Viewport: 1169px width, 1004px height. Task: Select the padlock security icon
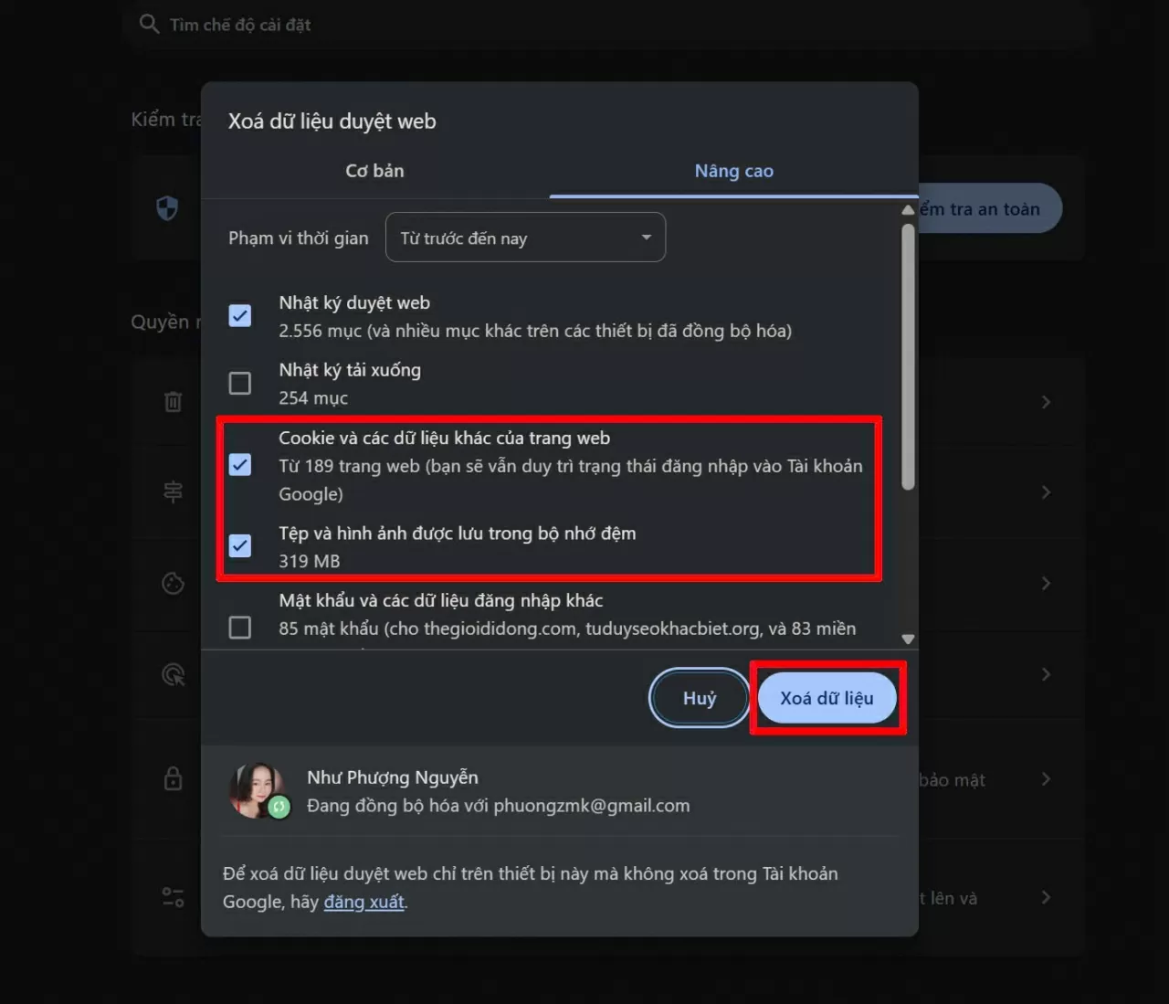pos(173,778)
